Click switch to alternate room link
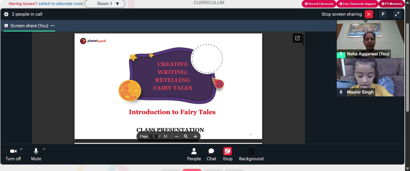 tap(61, 4)
